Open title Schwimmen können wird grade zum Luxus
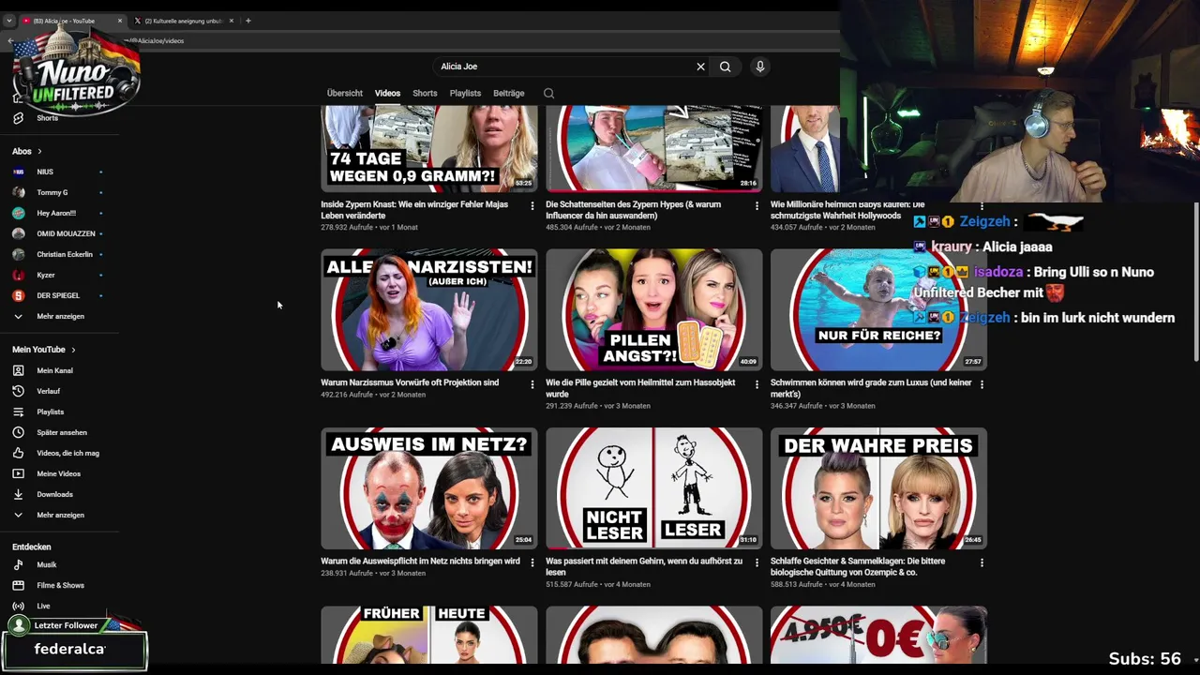Screen dimensions: 1200x675 click(871, 388)
